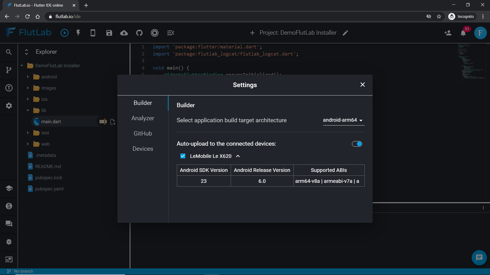Edit project name with pencil icon
The image size is (490, 275).
click(345, 33)
